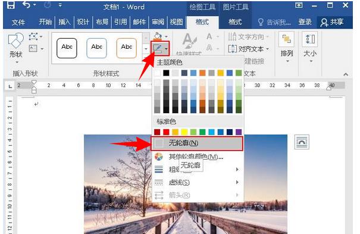Open the 引用 ribbon tab
The width and height of the screenshot is (360, 234).
121,22
